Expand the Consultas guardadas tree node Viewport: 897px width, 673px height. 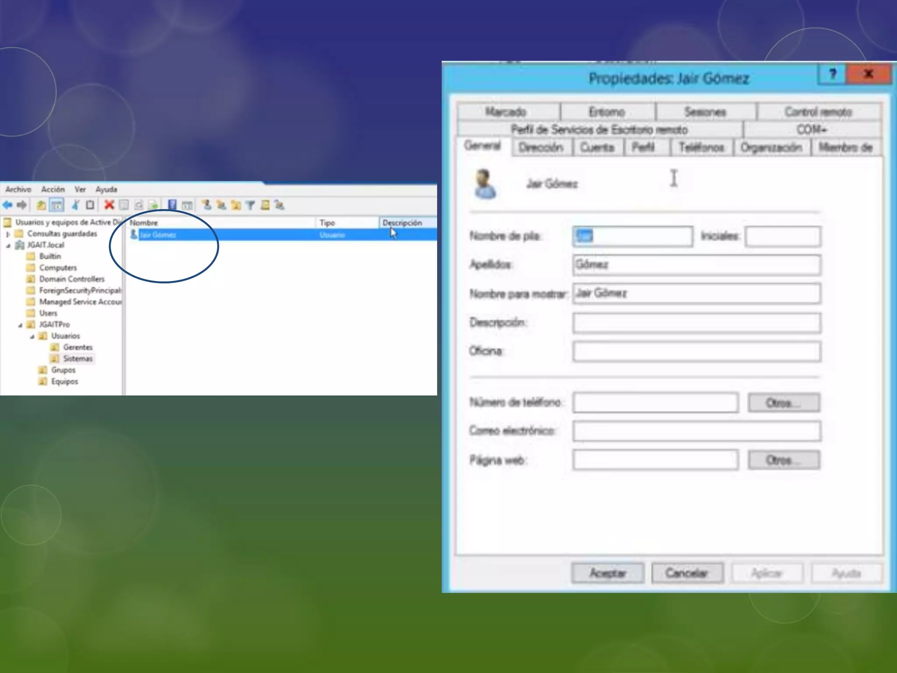(x=8, y=234)
